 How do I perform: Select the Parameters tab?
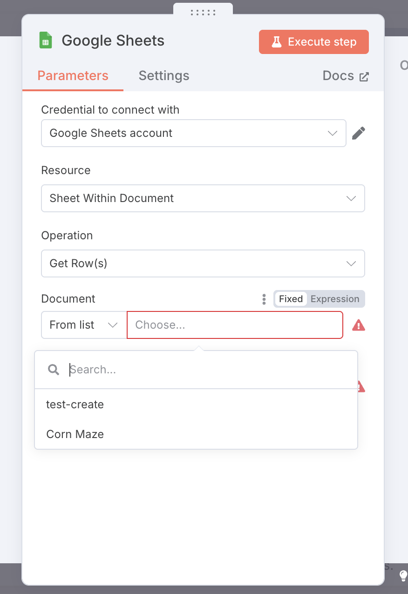tap(73, 76)
